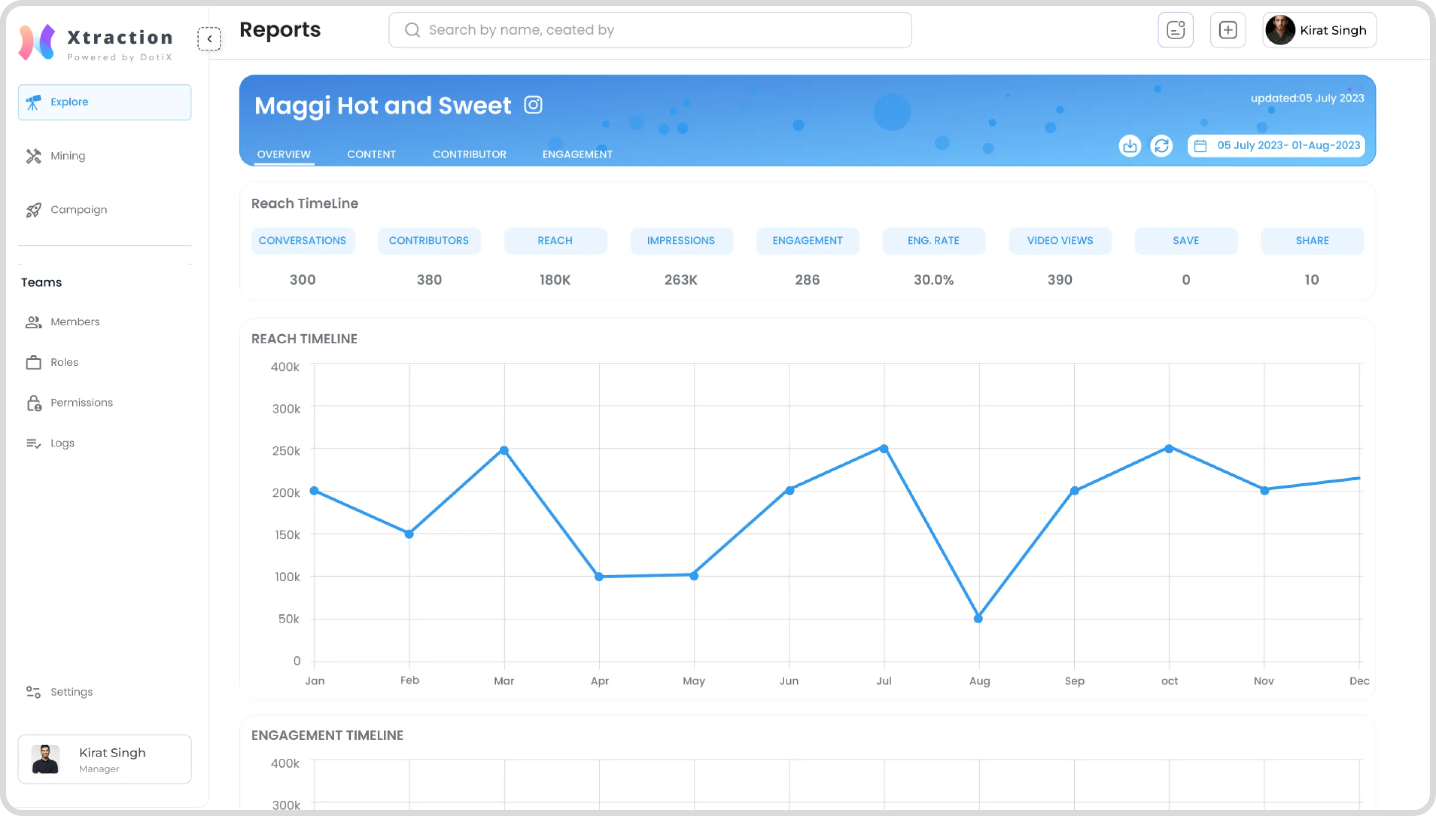Select the Permissions icon in sidebar

click(x=33, y=402)
